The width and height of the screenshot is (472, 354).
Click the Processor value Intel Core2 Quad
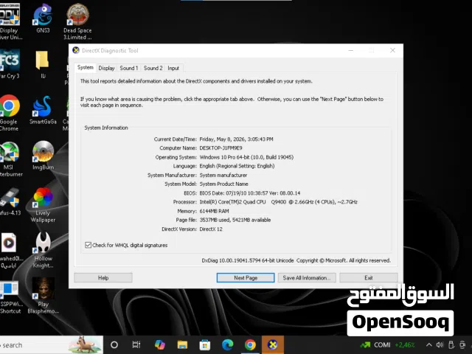[279, 202]
